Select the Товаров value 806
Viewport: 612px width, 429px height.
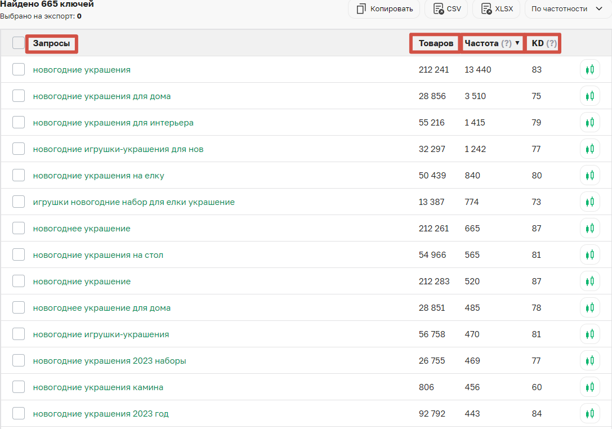[x=426, y=387]
